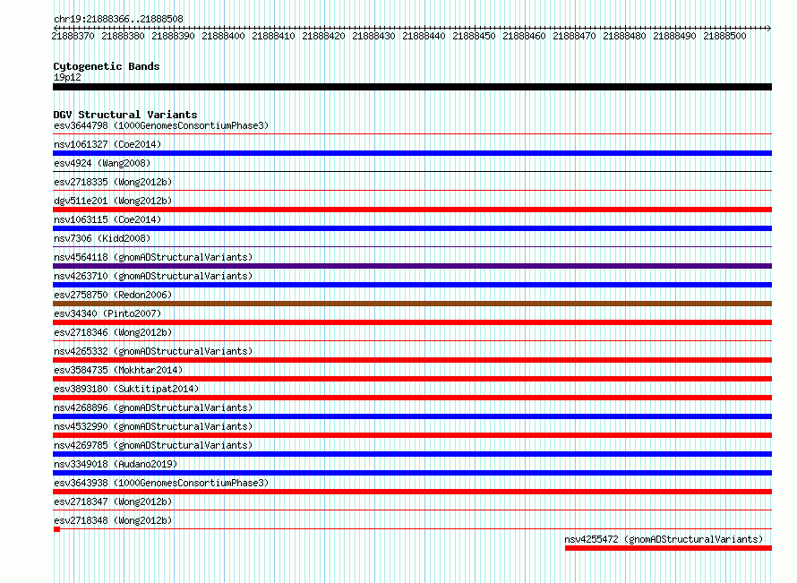This screenshot has width=797, height=583.
Task: Click esv3643938 (1000GenomesConsortiumPhase3) label
Action: (x=161, y=483)
